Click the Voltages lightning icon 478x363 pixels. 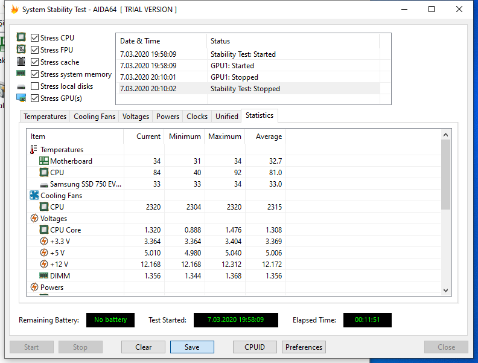[x=34, y=219]
